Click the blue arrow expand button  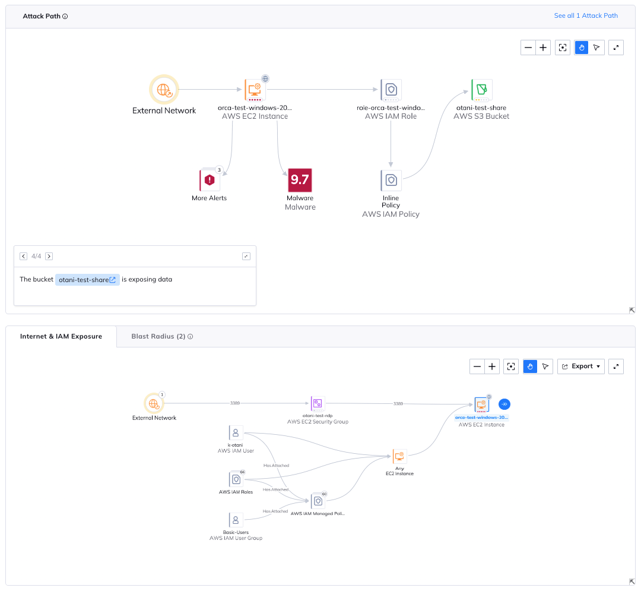504,404
